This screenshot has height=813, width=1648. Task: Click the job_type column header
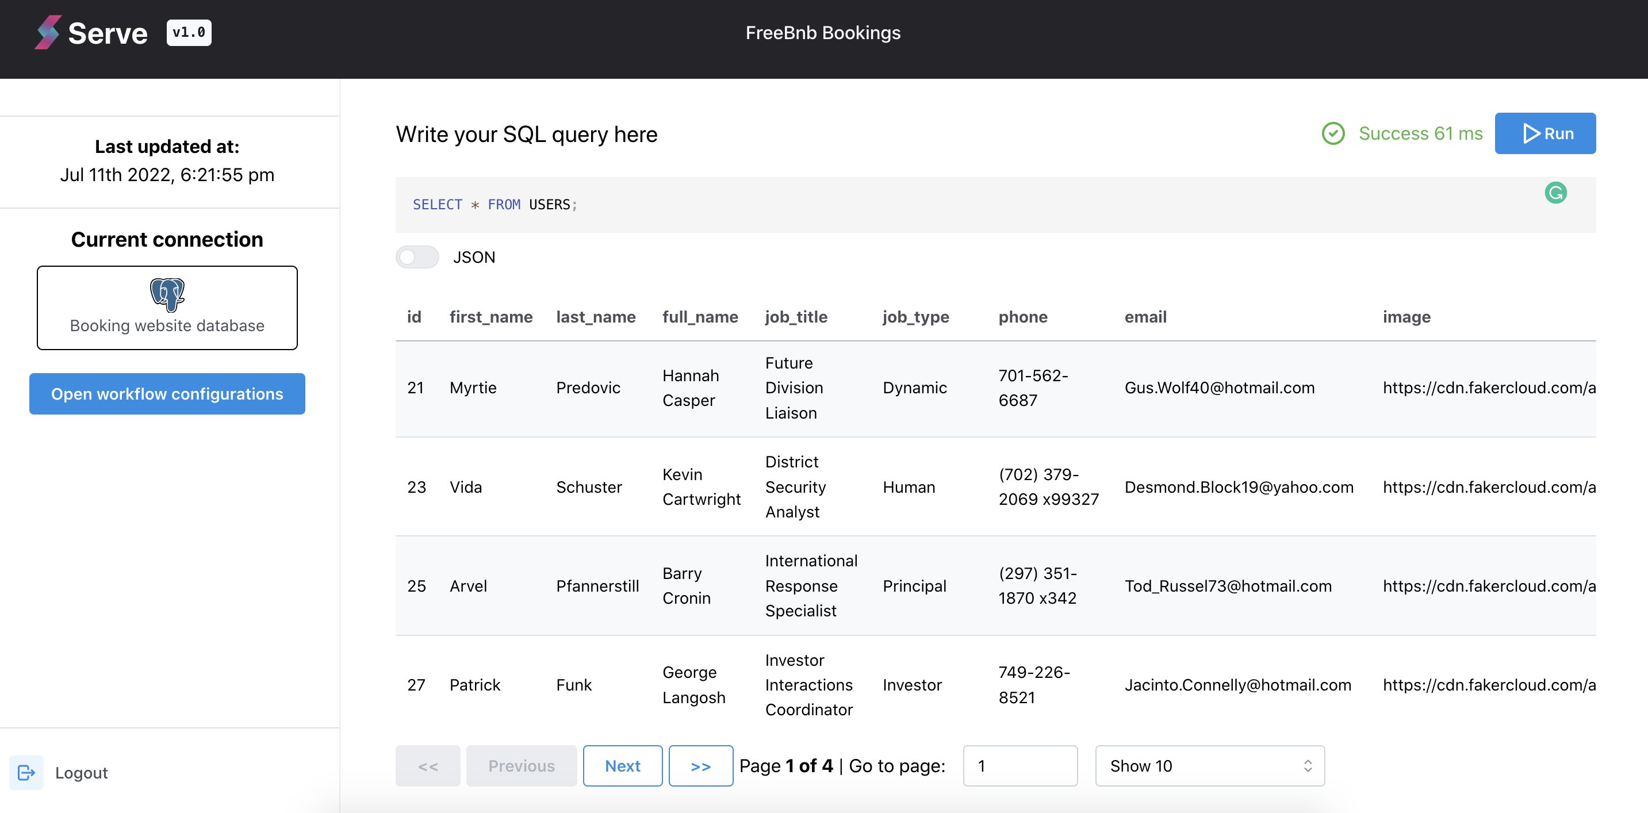pyautogui.click(x=915, y=317)
